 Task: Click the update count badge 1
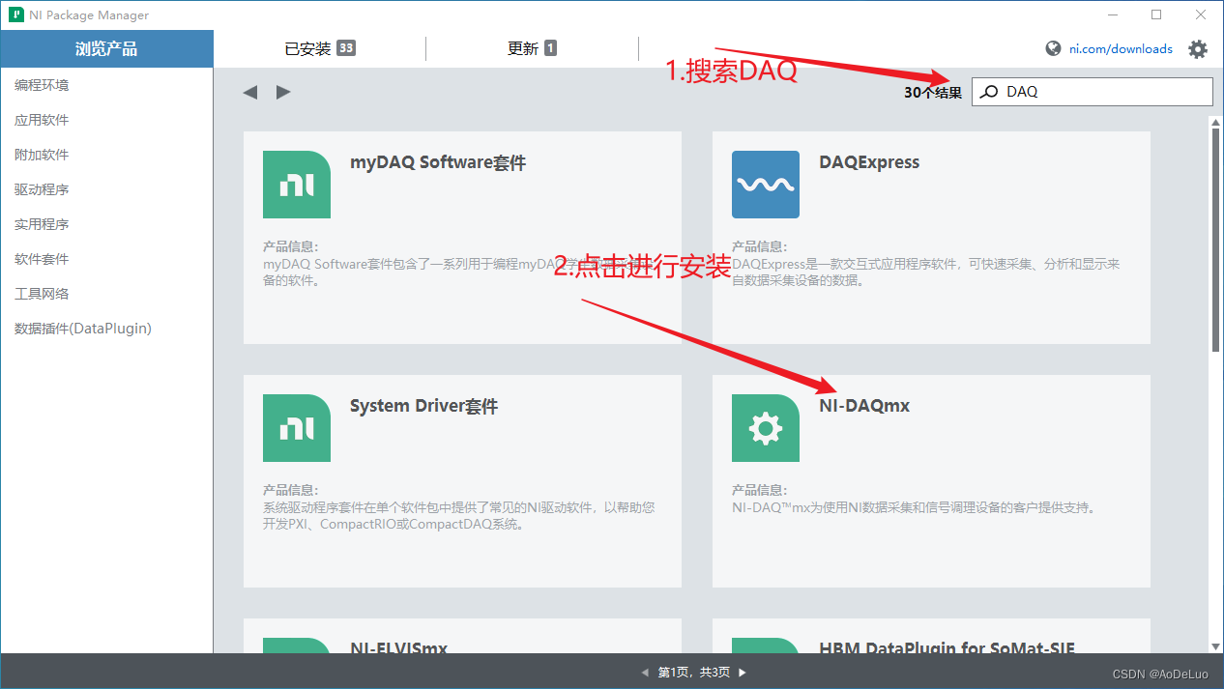coord(550,48)
